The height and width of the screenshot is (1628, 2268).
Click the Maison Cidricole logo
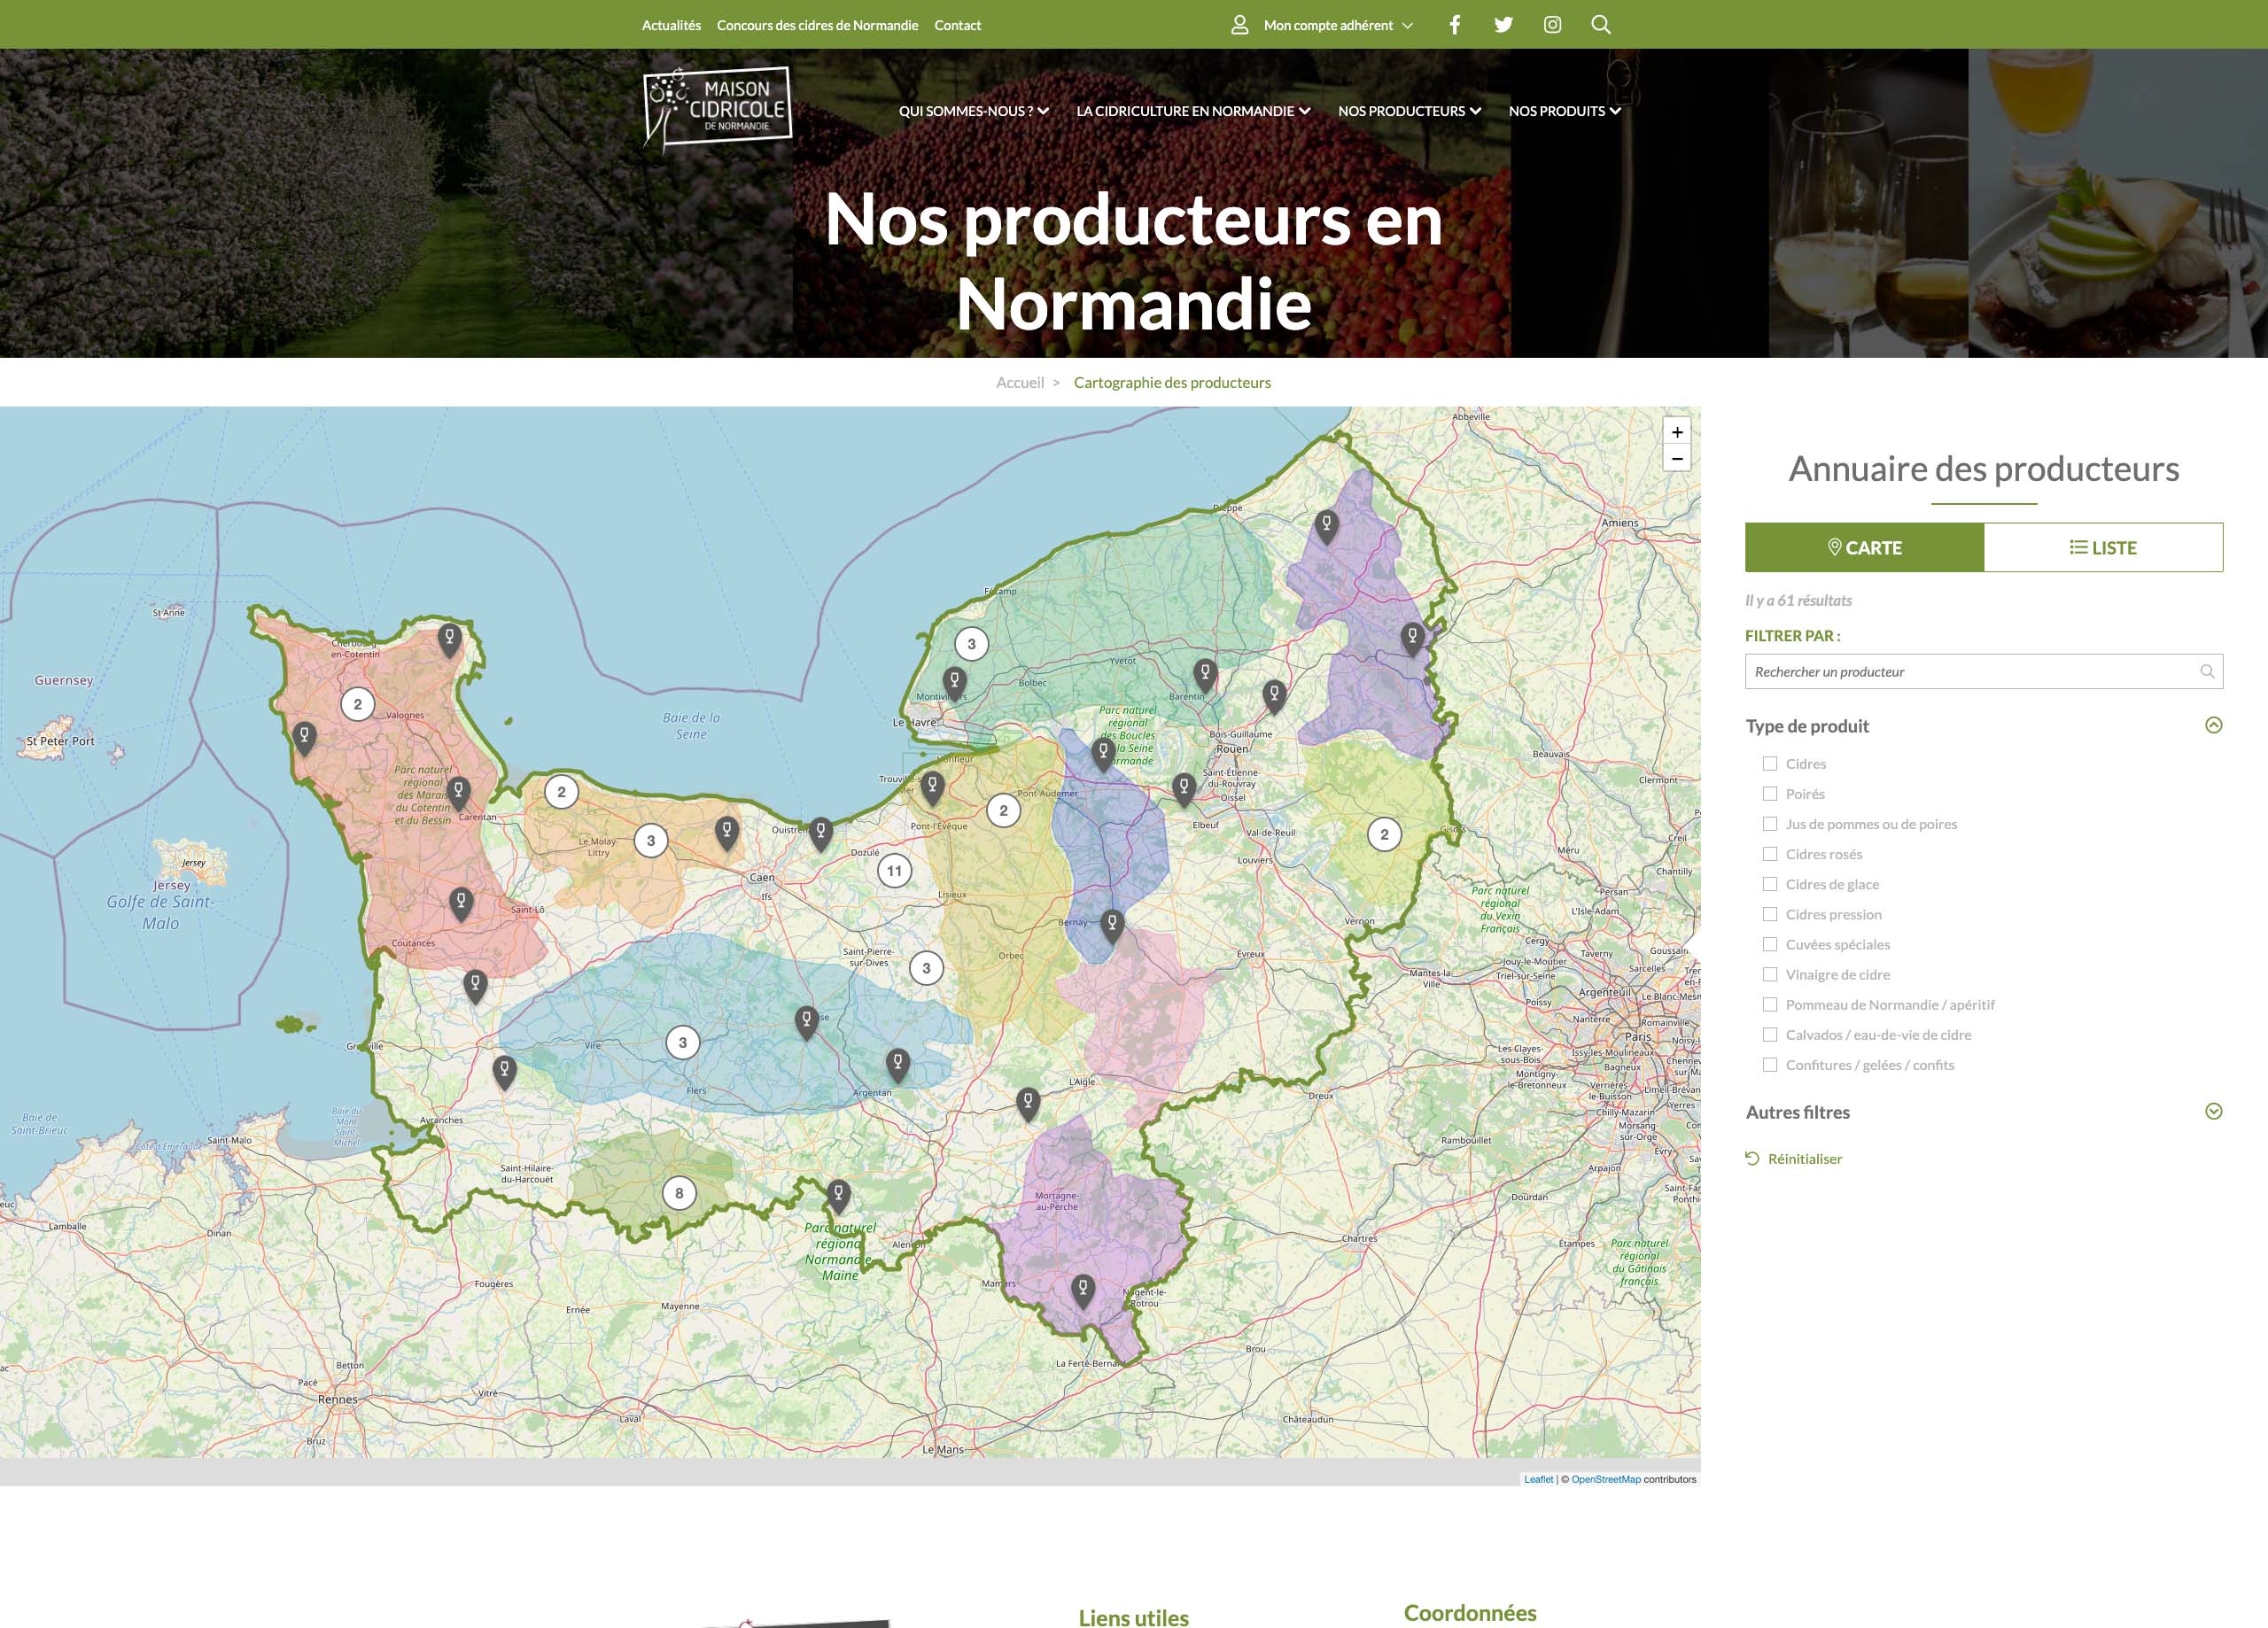[x=717, y=108]
